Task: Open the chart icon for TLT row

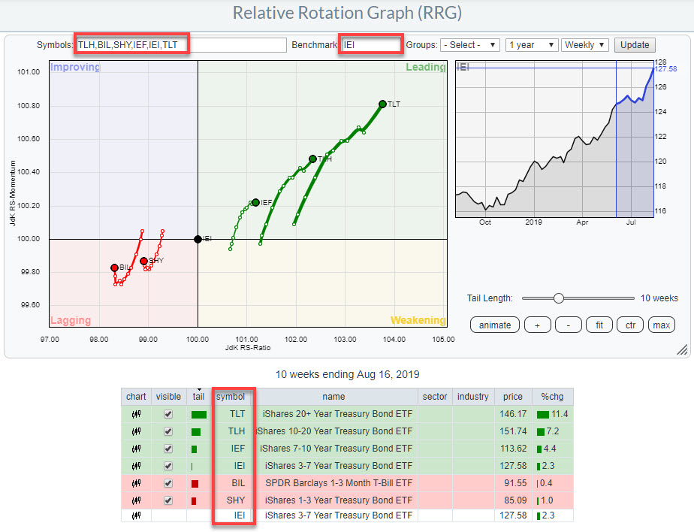Action: [136, 414]
